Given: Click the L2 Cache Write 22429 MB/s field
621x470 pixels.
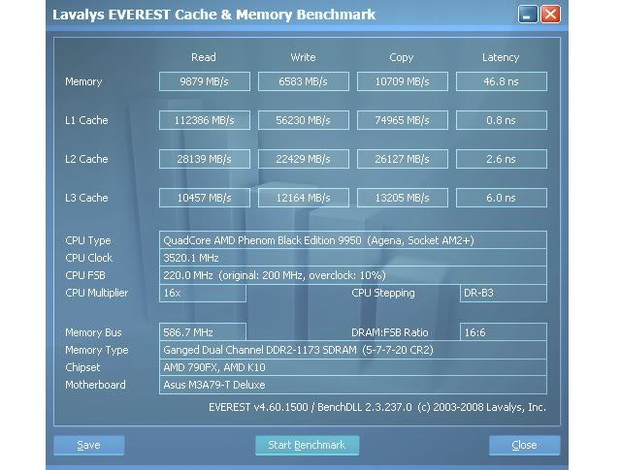Looking at the screenshot, I should 304,160.
